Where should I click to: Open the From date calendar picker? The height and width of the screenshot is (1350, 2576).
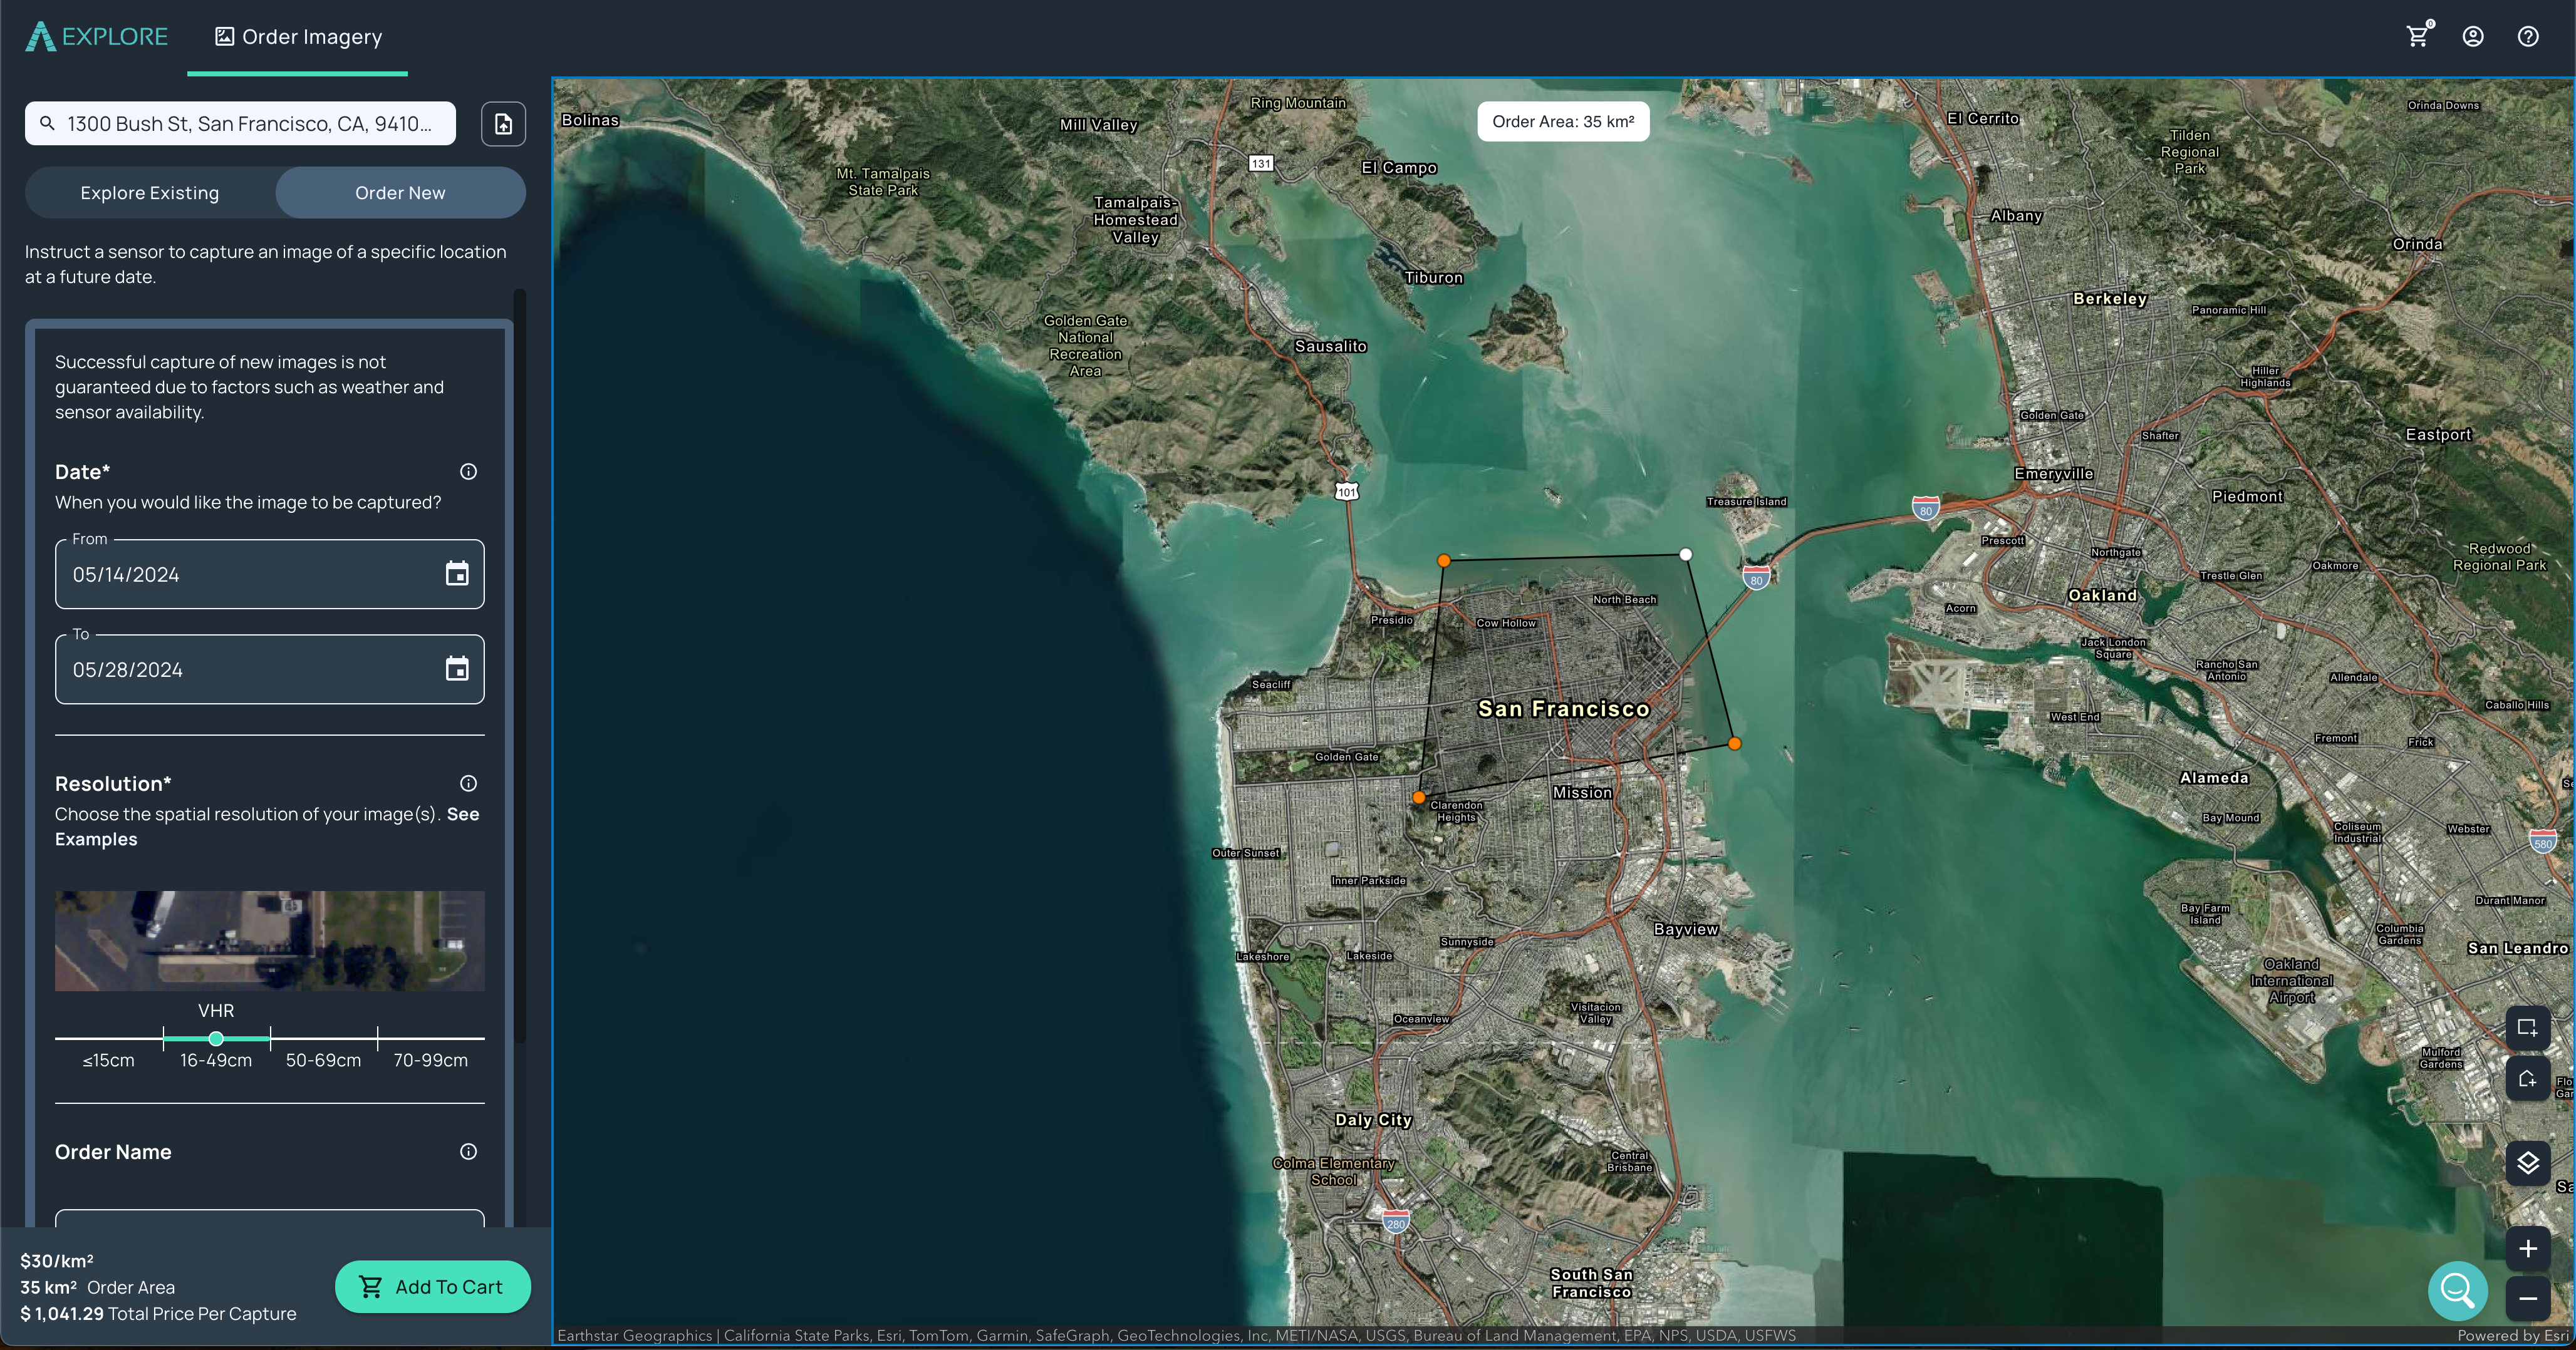[457, 574]
